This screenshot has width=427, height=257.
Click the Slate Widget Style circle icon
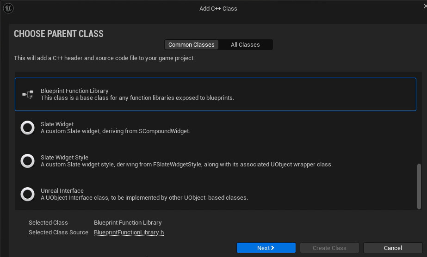click(27, 161)
